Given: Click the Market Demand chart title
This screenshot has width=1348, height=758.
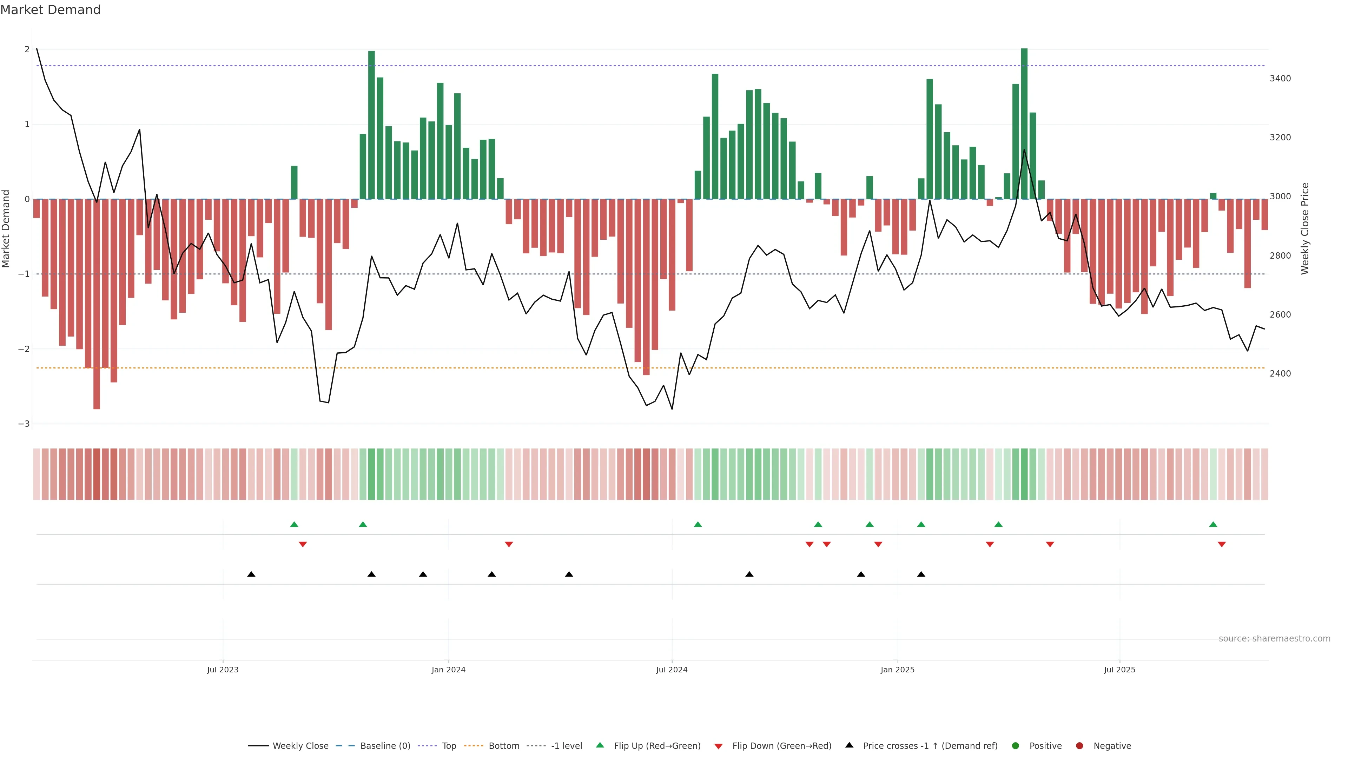Looking at the screenshot, I should tap(50, 10).
